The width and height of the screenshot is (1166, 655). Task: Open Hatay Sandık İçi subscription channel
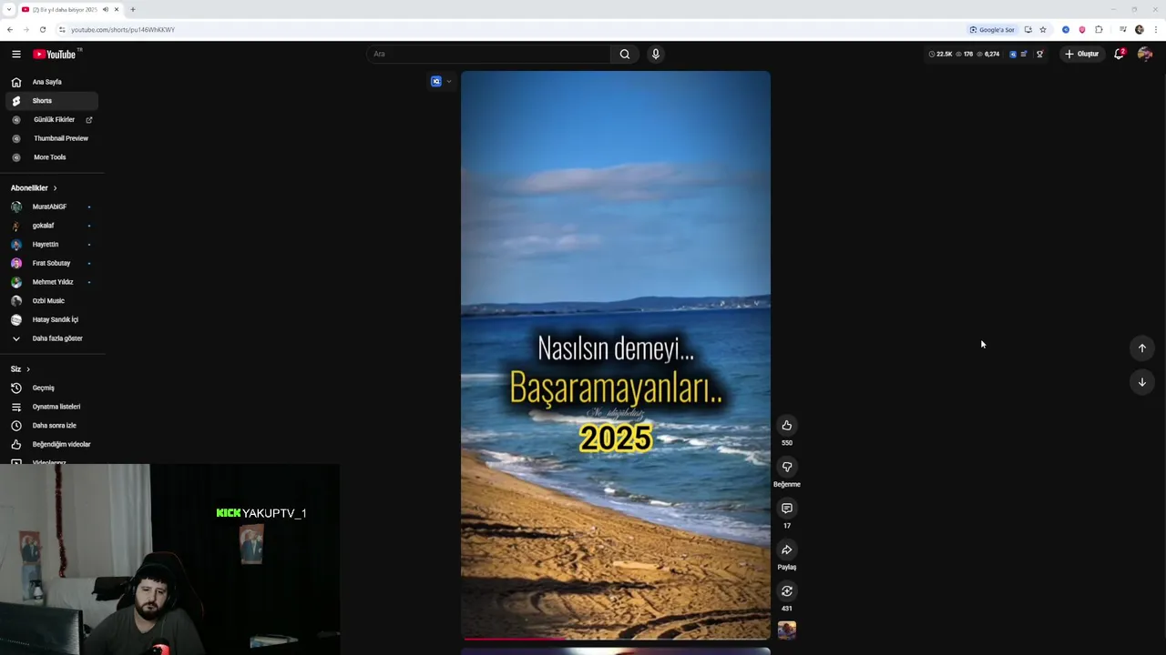[x=52, y=319]
